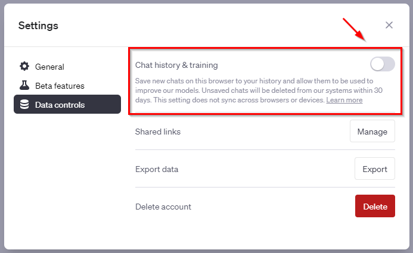Click the Settings dialog title
413x253 pixels.
38,26
